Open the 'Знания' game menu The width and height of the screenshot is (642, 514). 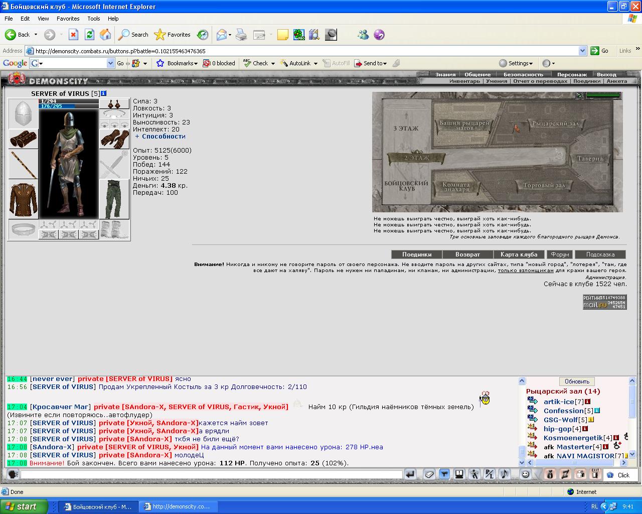(445, 74)
